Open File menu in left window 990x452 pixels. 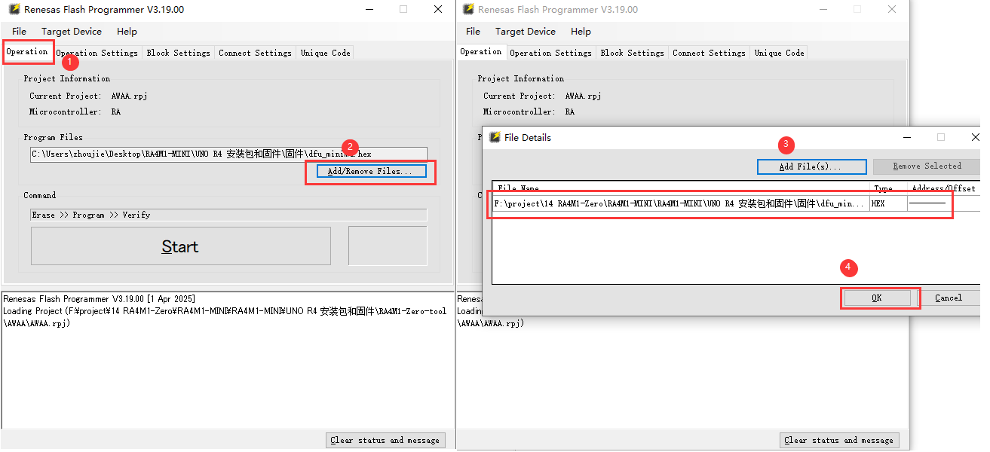[x=19, y=32]
